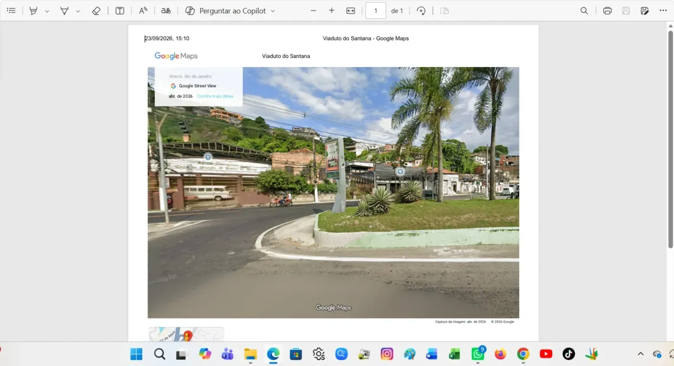The width and height of the screenshot is (674, 366).
Task: Click the small map thumbnail below photo
Action: click(186, 334)
